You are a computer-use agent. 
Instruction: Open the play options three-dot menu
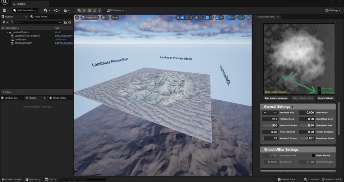point(99,10)
